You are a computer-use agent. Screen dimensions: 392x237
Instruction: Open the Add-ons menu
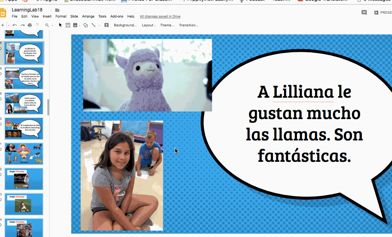coord(117,16)
